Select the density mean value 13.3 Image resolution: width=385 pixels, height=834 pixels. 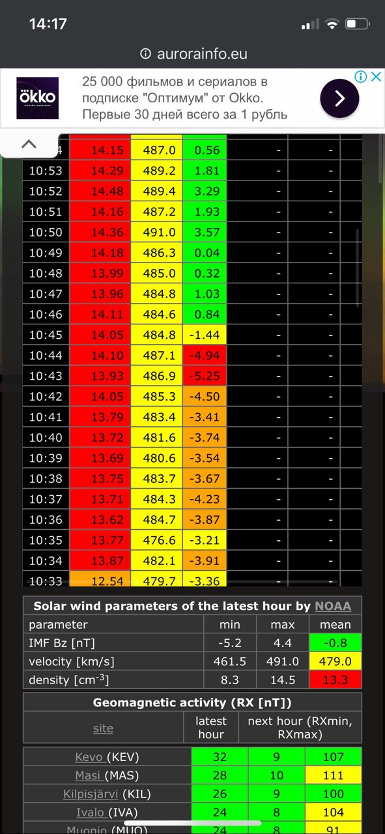click(x=336, y=680)
